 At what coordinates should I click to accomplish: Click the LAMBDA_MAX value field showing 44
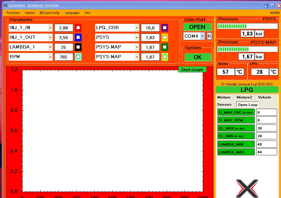pyautogui.click(x=267, y=152)
